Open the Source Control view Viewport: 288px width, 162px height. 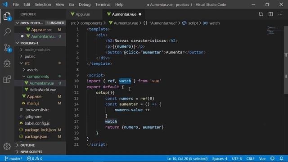click(7, 48)
